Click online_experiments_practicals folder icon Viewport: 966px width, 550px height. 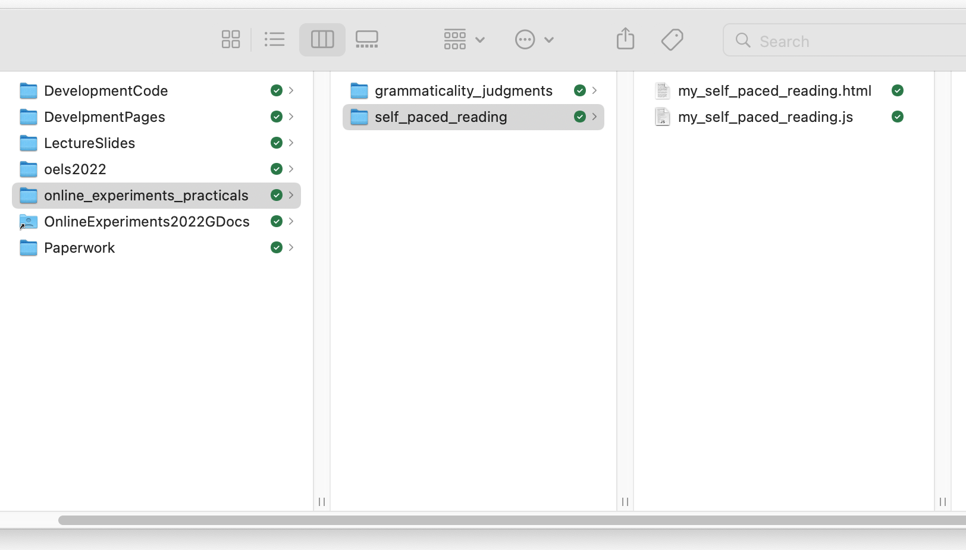(x=29, y=196)
